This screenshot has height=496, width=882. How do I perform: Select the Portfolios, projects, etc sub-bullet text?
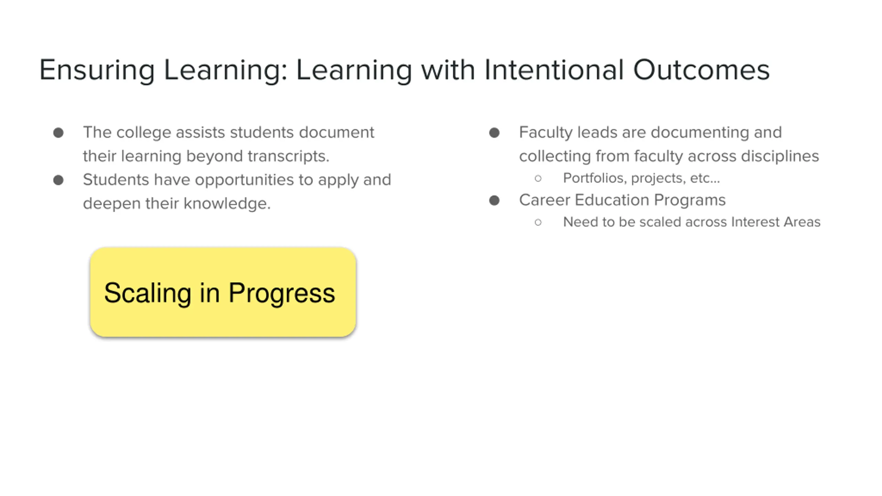tap(641, 178)
